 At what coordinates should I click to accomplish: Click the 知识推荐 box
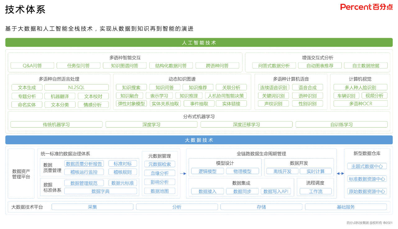pyautogui.click(x=198, y=88)
